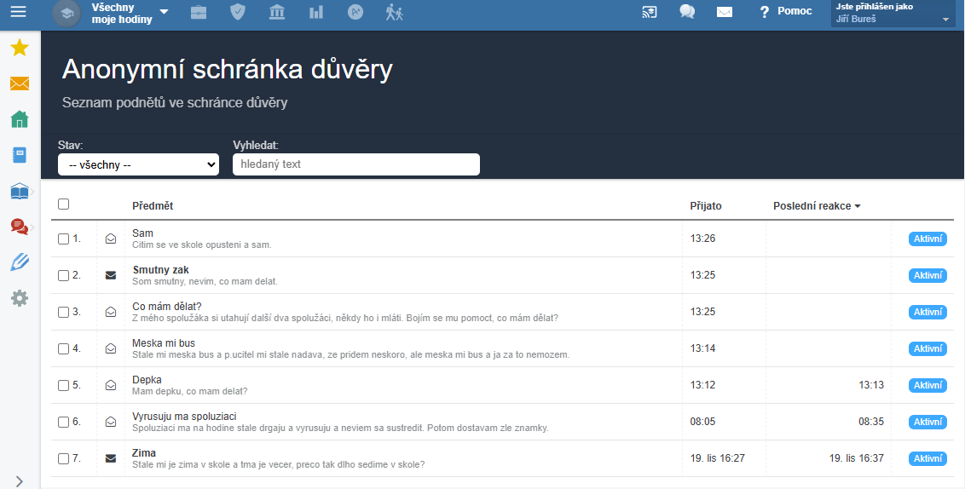Tick checkbox for row 1 Sam
Screen dimensions: 965x489
[63, 239]
